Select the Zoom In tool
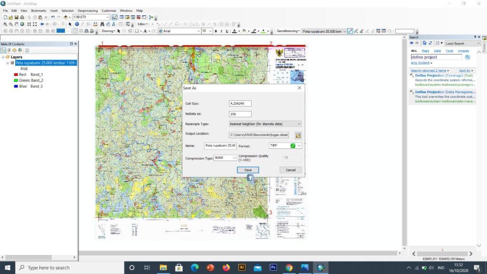Viewport: 487px width, 274px height. point(5,24)
